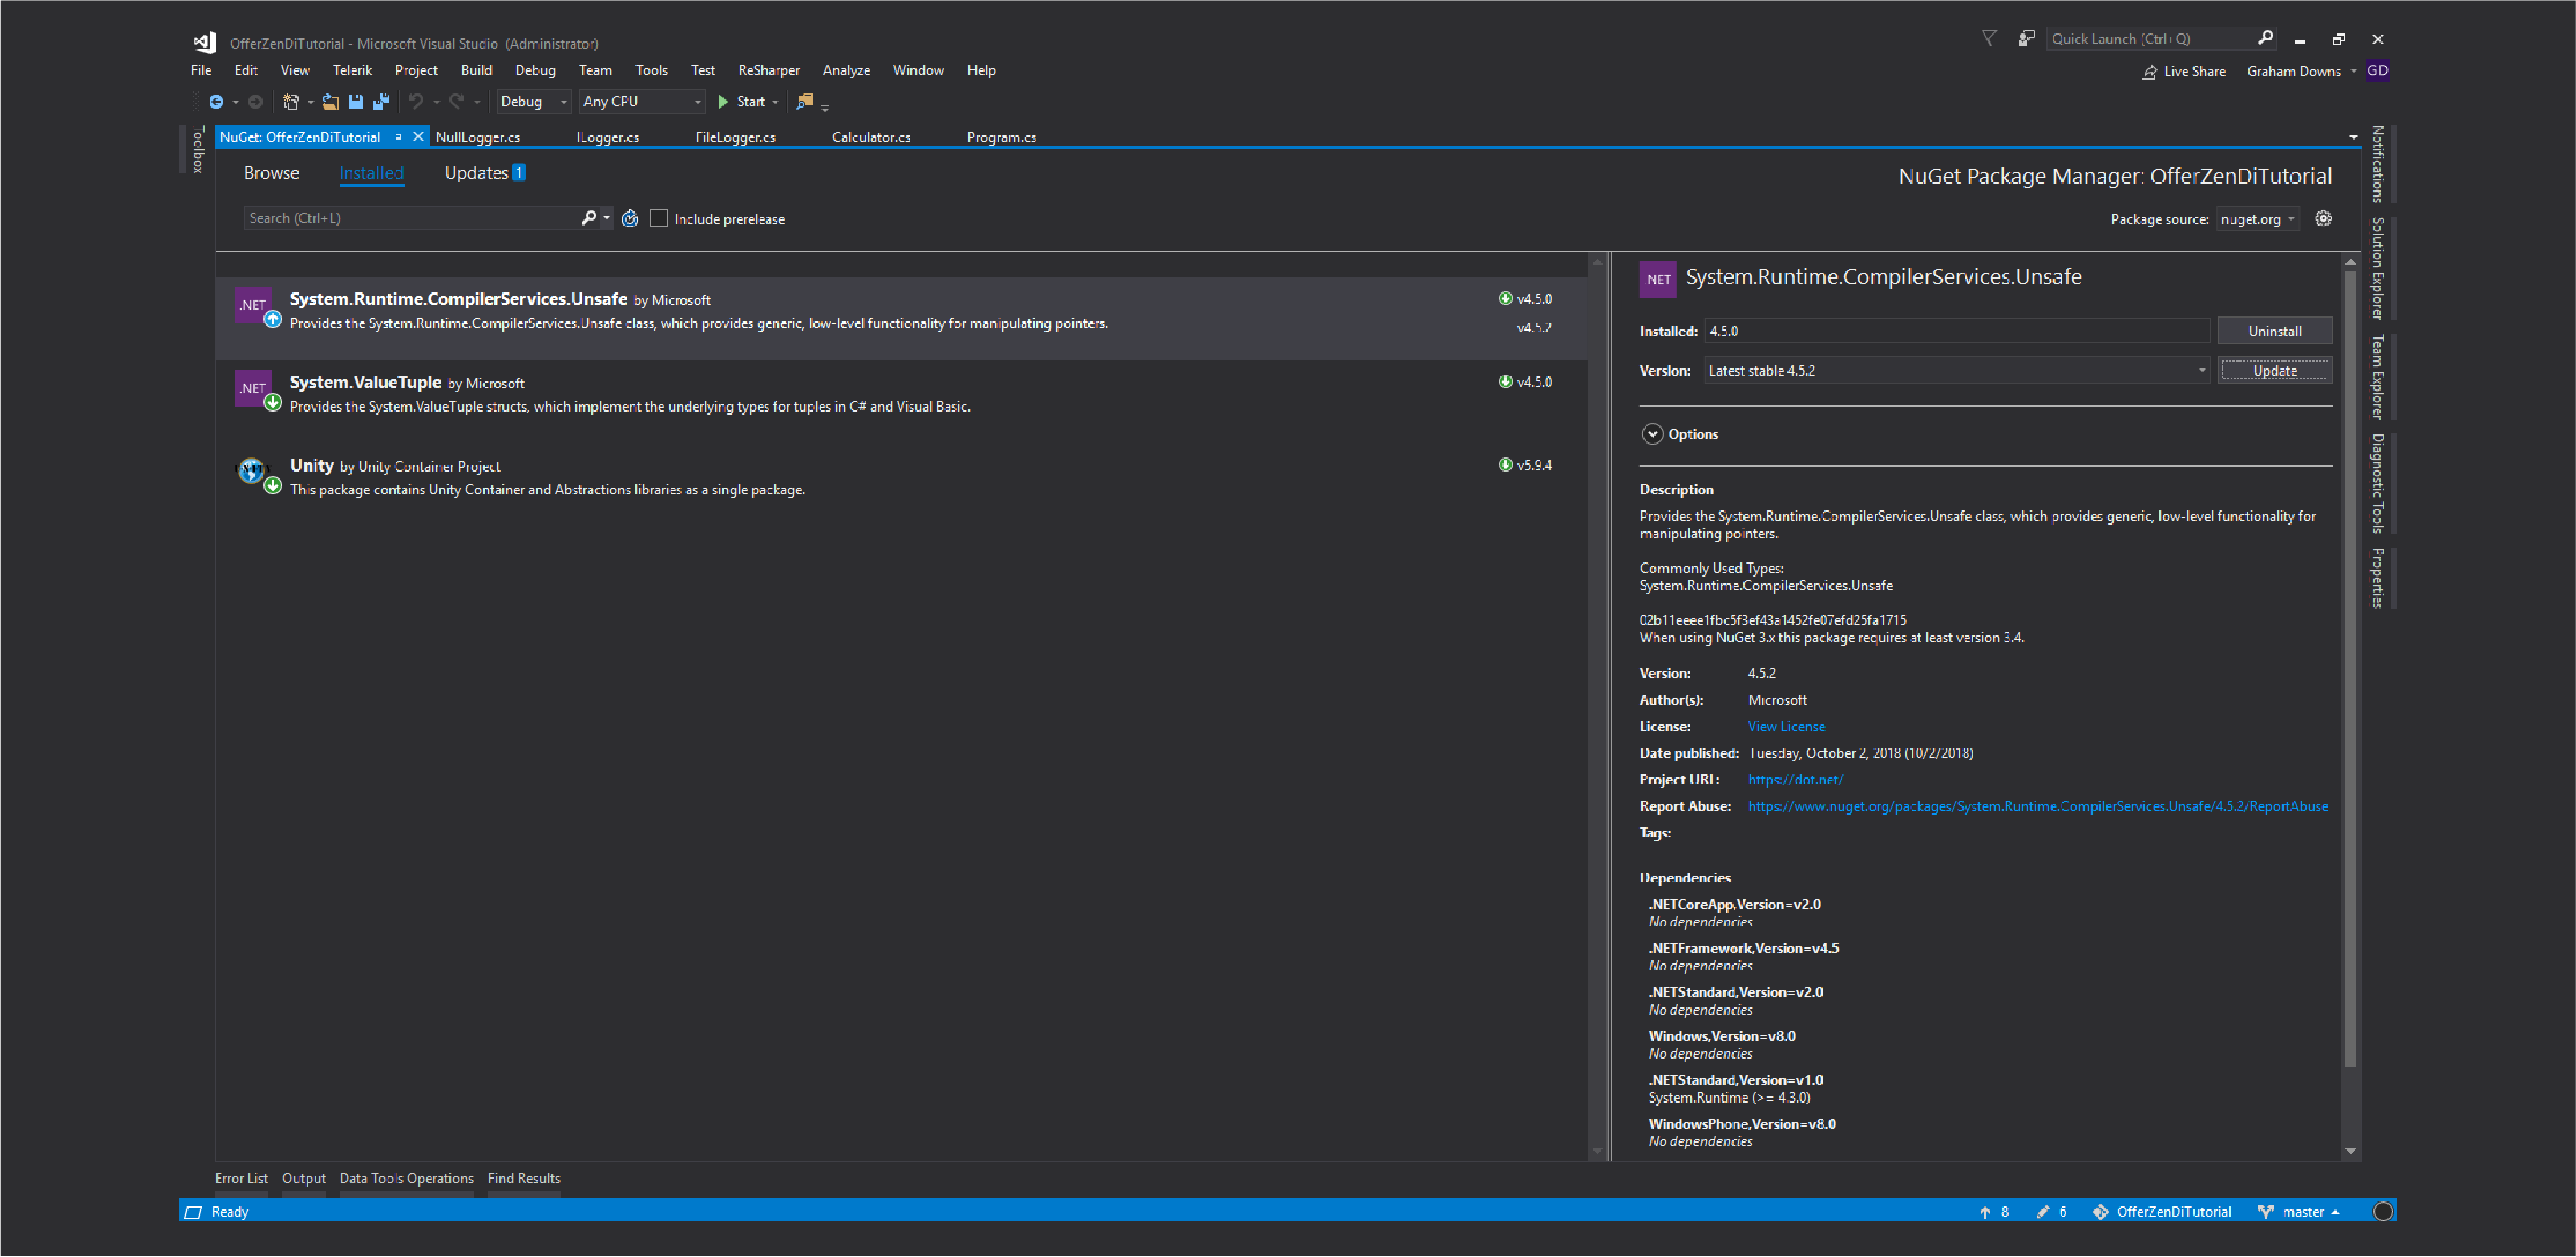Open the Toolbox side panel
Image resolution: width=2576 pixels, height=1257 pixels.
(198, 149)
